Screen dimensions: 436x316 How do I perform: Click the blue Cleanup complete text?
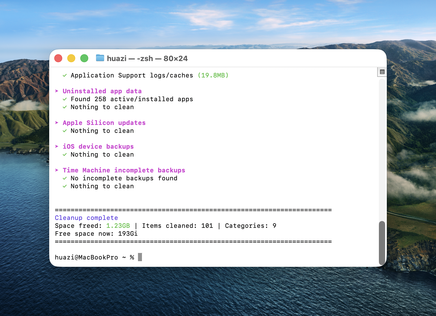coord(86,218)
